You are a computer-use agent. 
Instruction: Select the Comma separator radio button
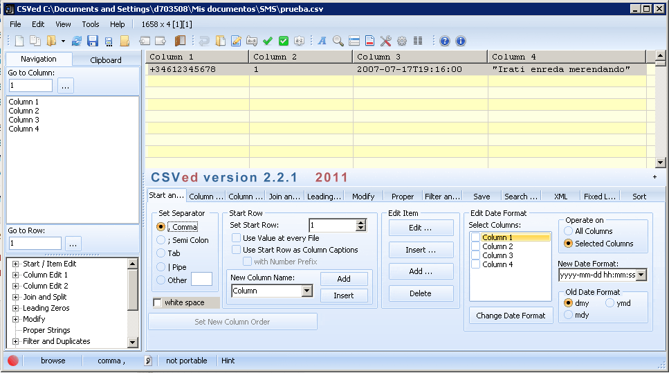pyautogui.click(x=161, y=227)
